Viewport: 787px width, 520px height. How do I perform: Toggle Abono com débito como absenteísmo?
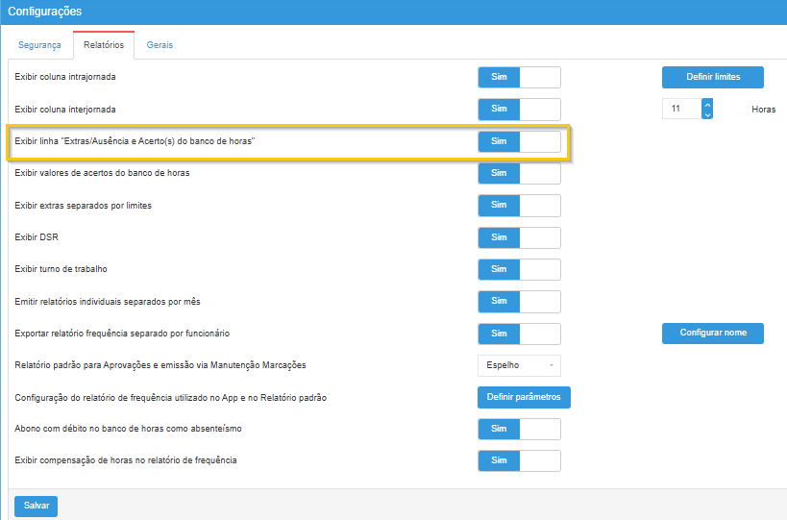(x=519, y=429)
